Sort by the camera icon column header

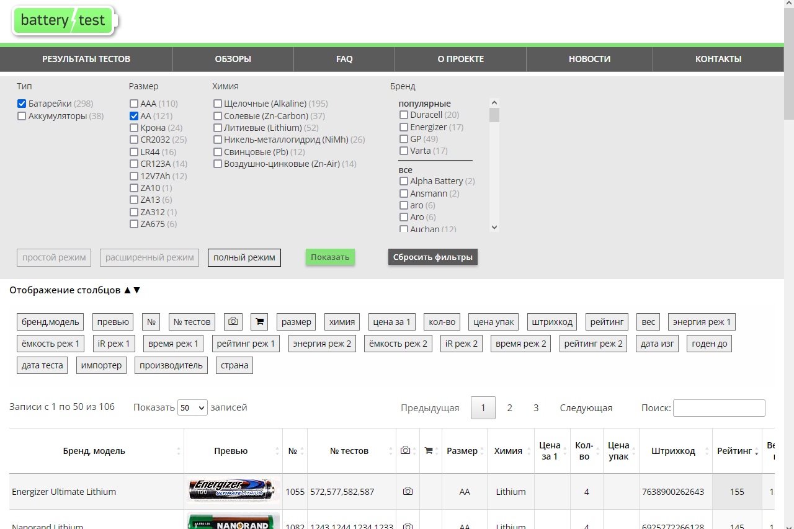click(408, 451)
